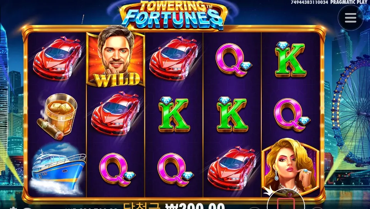370x209 pixels.
Task: Select the pink Q atop the fourth reel
Action: pos(233,60)
